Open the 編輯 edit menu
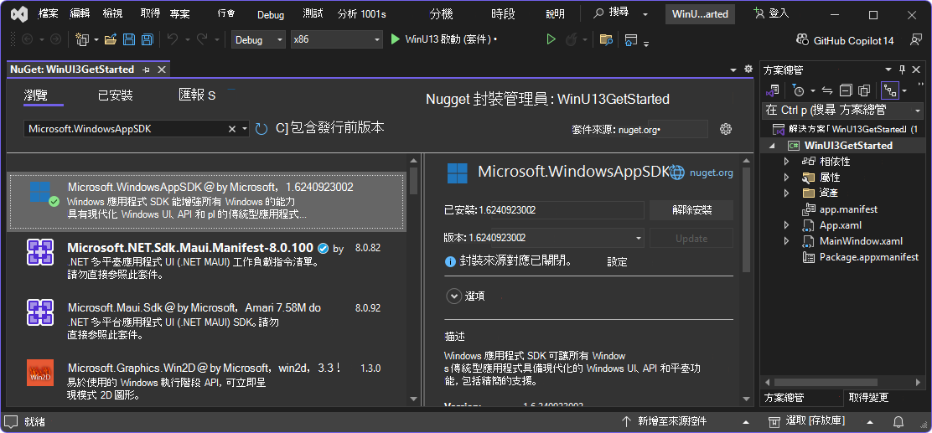 click(x=80, y=13)
